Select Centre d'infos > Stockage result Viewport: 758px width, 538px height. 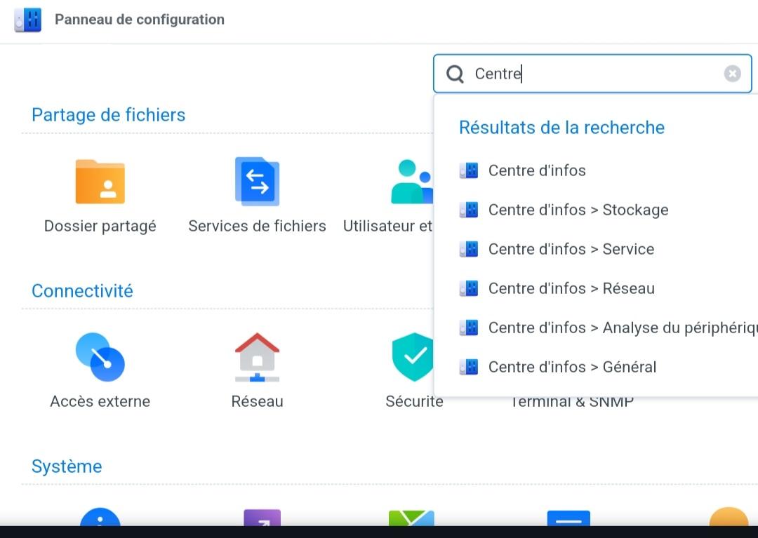(x=578, y=210)
